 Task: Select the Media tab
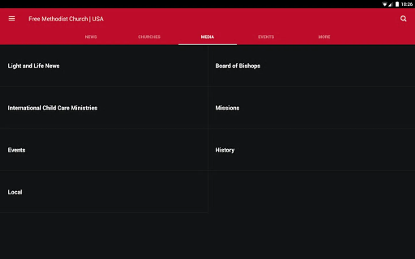(x=207, y=37)
